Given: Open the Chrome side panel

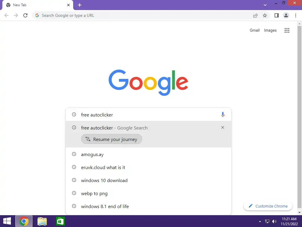Looking at the screenshot, I should (277, 15).
